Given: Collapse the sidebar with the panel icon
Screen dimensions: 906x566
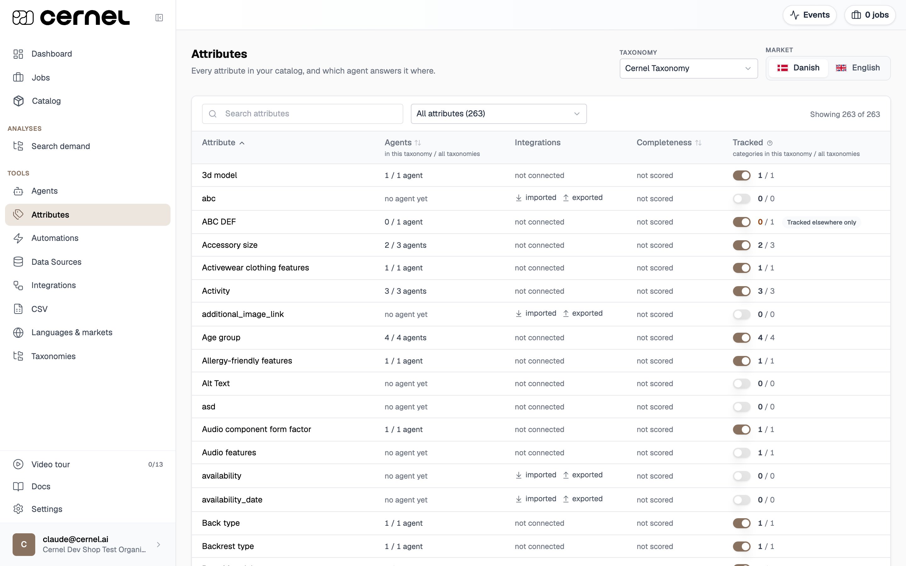Looking at the screenshot, I should click(x=159, y=18).
